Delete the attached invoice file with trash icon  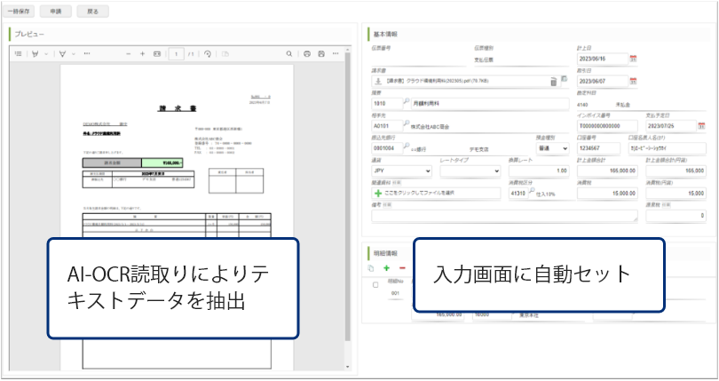pyautogui.click(x=554, y=82)
